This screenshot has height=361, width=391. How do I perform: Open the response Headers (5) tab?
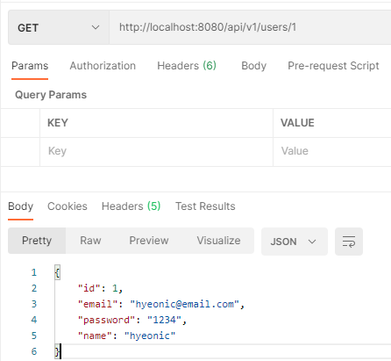(131, 206)
